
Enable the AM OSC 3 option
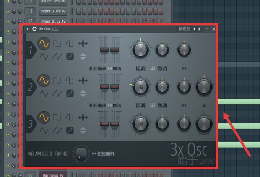coord(31,154)
